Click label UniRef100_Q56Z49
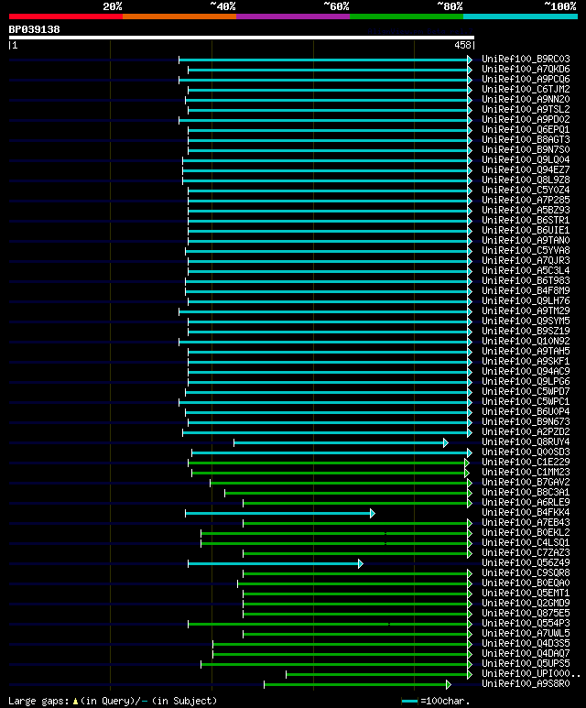 point(526,562)
